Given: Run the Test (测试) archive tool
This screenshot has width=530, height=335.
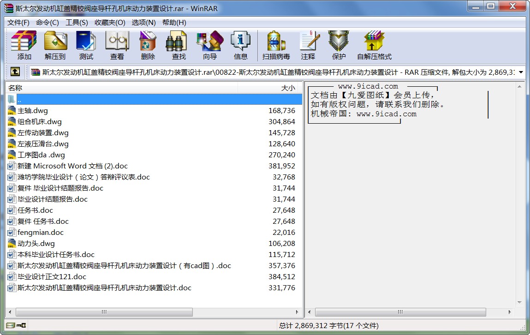Looking at the screenshot, I should pyautogui.click(x=86, y=45).
